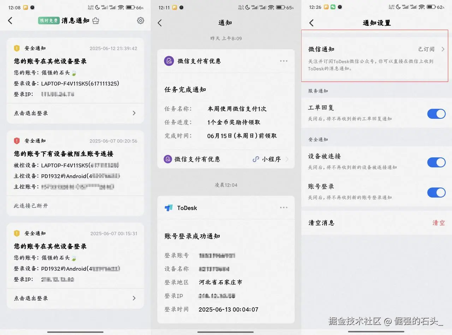The height and width of the screenshot is (335, 452).
Task: Open settings gear on 消息通知 screen
Action: click(x=141, y=20)
